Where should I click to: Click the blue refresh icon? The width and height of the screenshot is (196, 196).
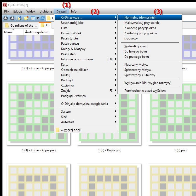coord(43,18)
